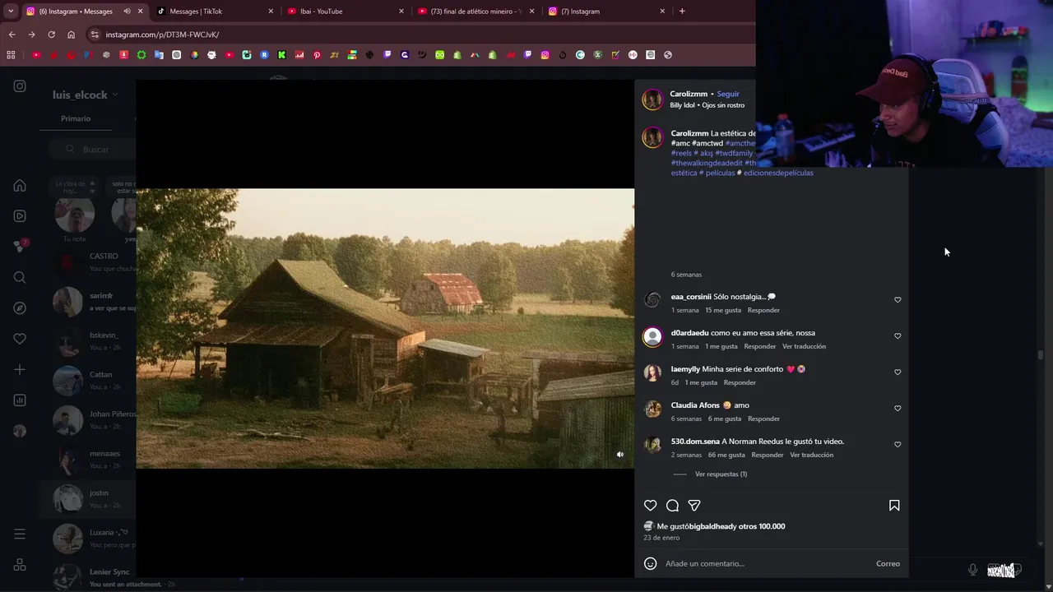Like d0ardaedu's comment
1053x592 pixels.
pos(898,335)
